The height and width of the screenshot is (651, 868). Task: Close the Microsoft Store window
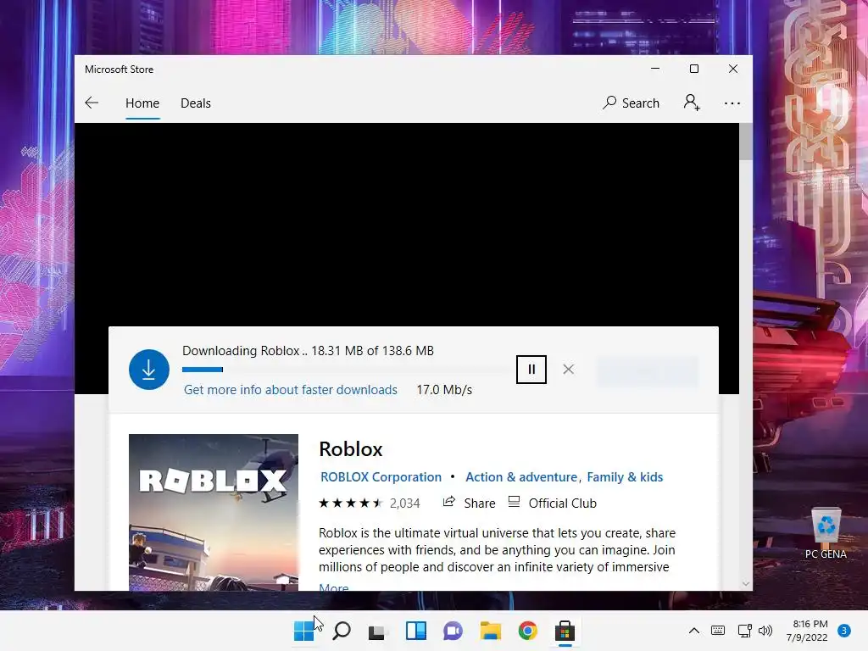click(x=733, y=69)
